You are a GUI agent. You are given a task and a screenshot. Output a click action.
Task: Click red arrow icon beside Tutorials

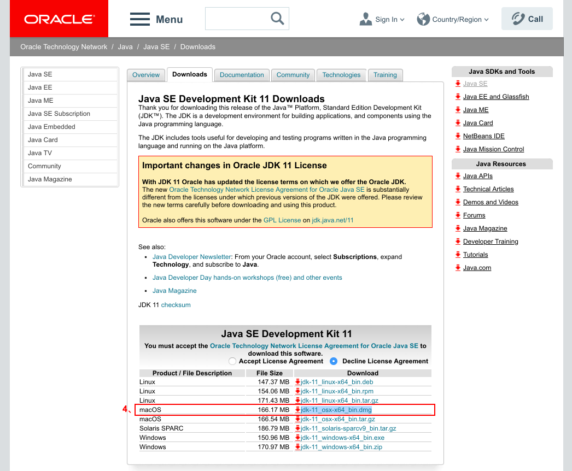tap(458, 255)
